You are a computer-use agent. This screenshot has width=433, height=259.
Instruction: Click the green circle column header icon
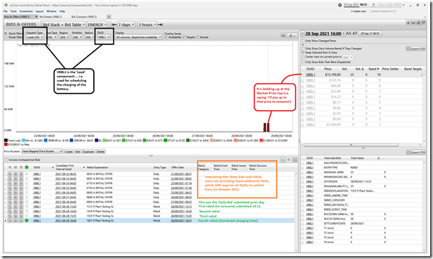pyautogui.click(x=27, y=167)
